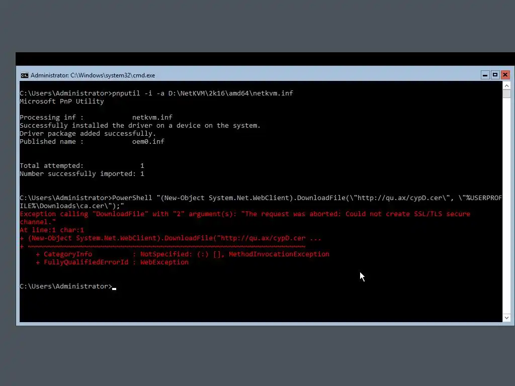This screenshot has height=386, width=515.
Task: Maximize the cmd.exe window
Action: click(495, 75)
